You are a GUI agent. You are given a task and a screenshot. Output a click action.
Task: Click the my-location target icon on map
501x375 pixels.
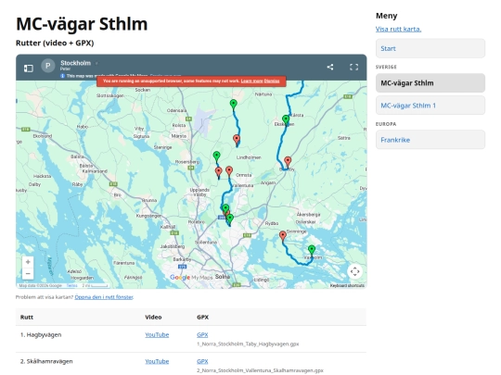tap(354, 271)
